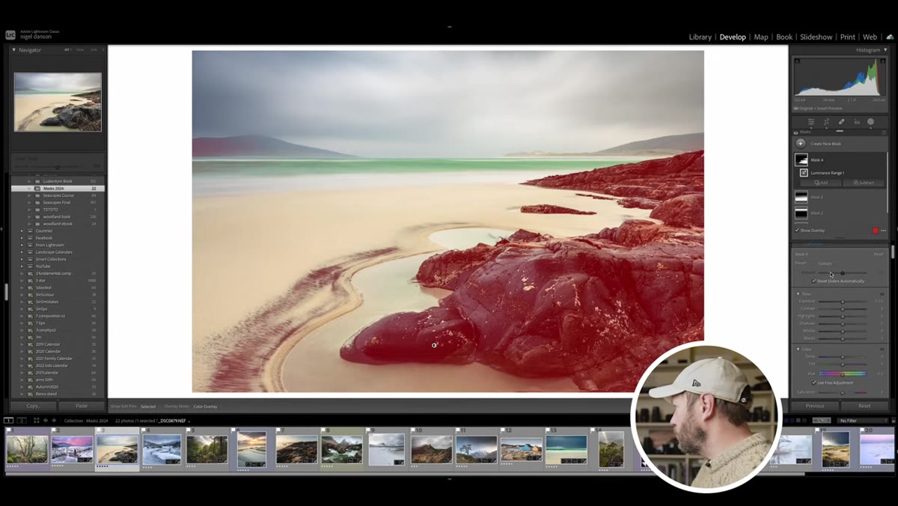This screenshot has width=898, height=506.
Task: Click the Navigator preview thumbnail
Action: click(58, 102)
